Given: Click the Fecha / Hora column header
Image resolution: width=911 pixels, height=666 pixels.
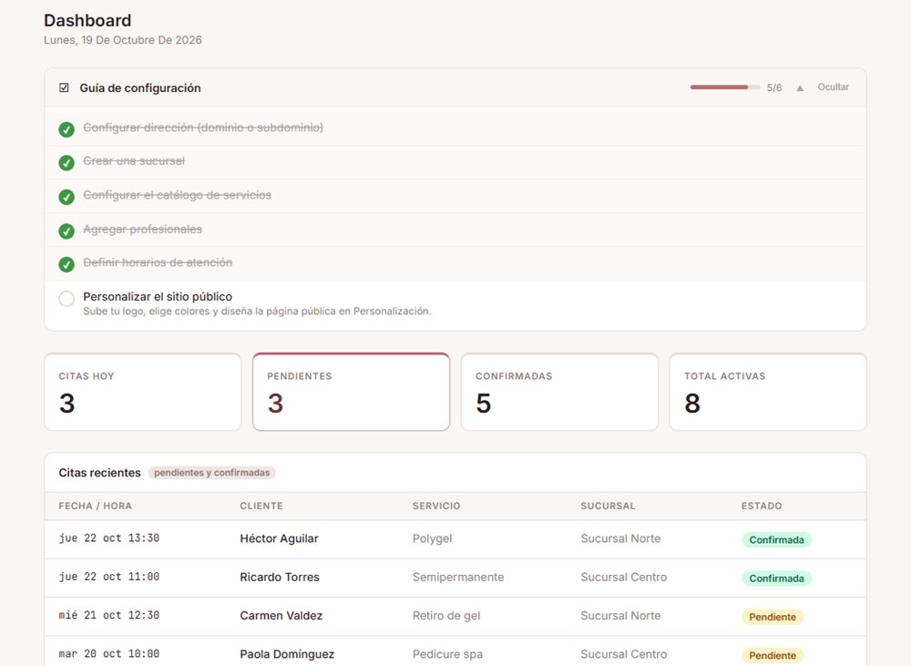Looking at the screenshot, I should (96, 506).
